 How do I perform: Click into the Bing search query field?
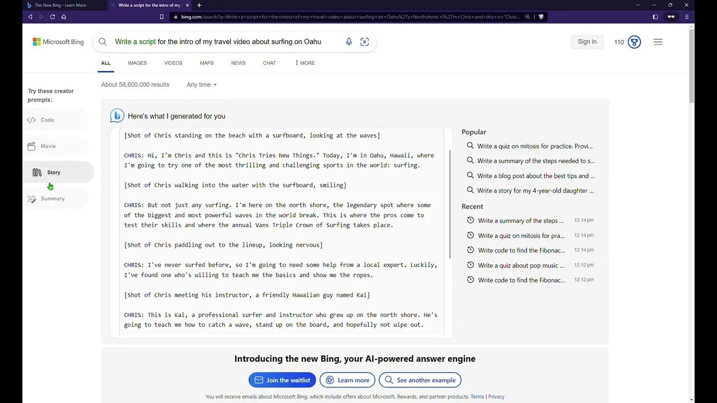point(218,42)
